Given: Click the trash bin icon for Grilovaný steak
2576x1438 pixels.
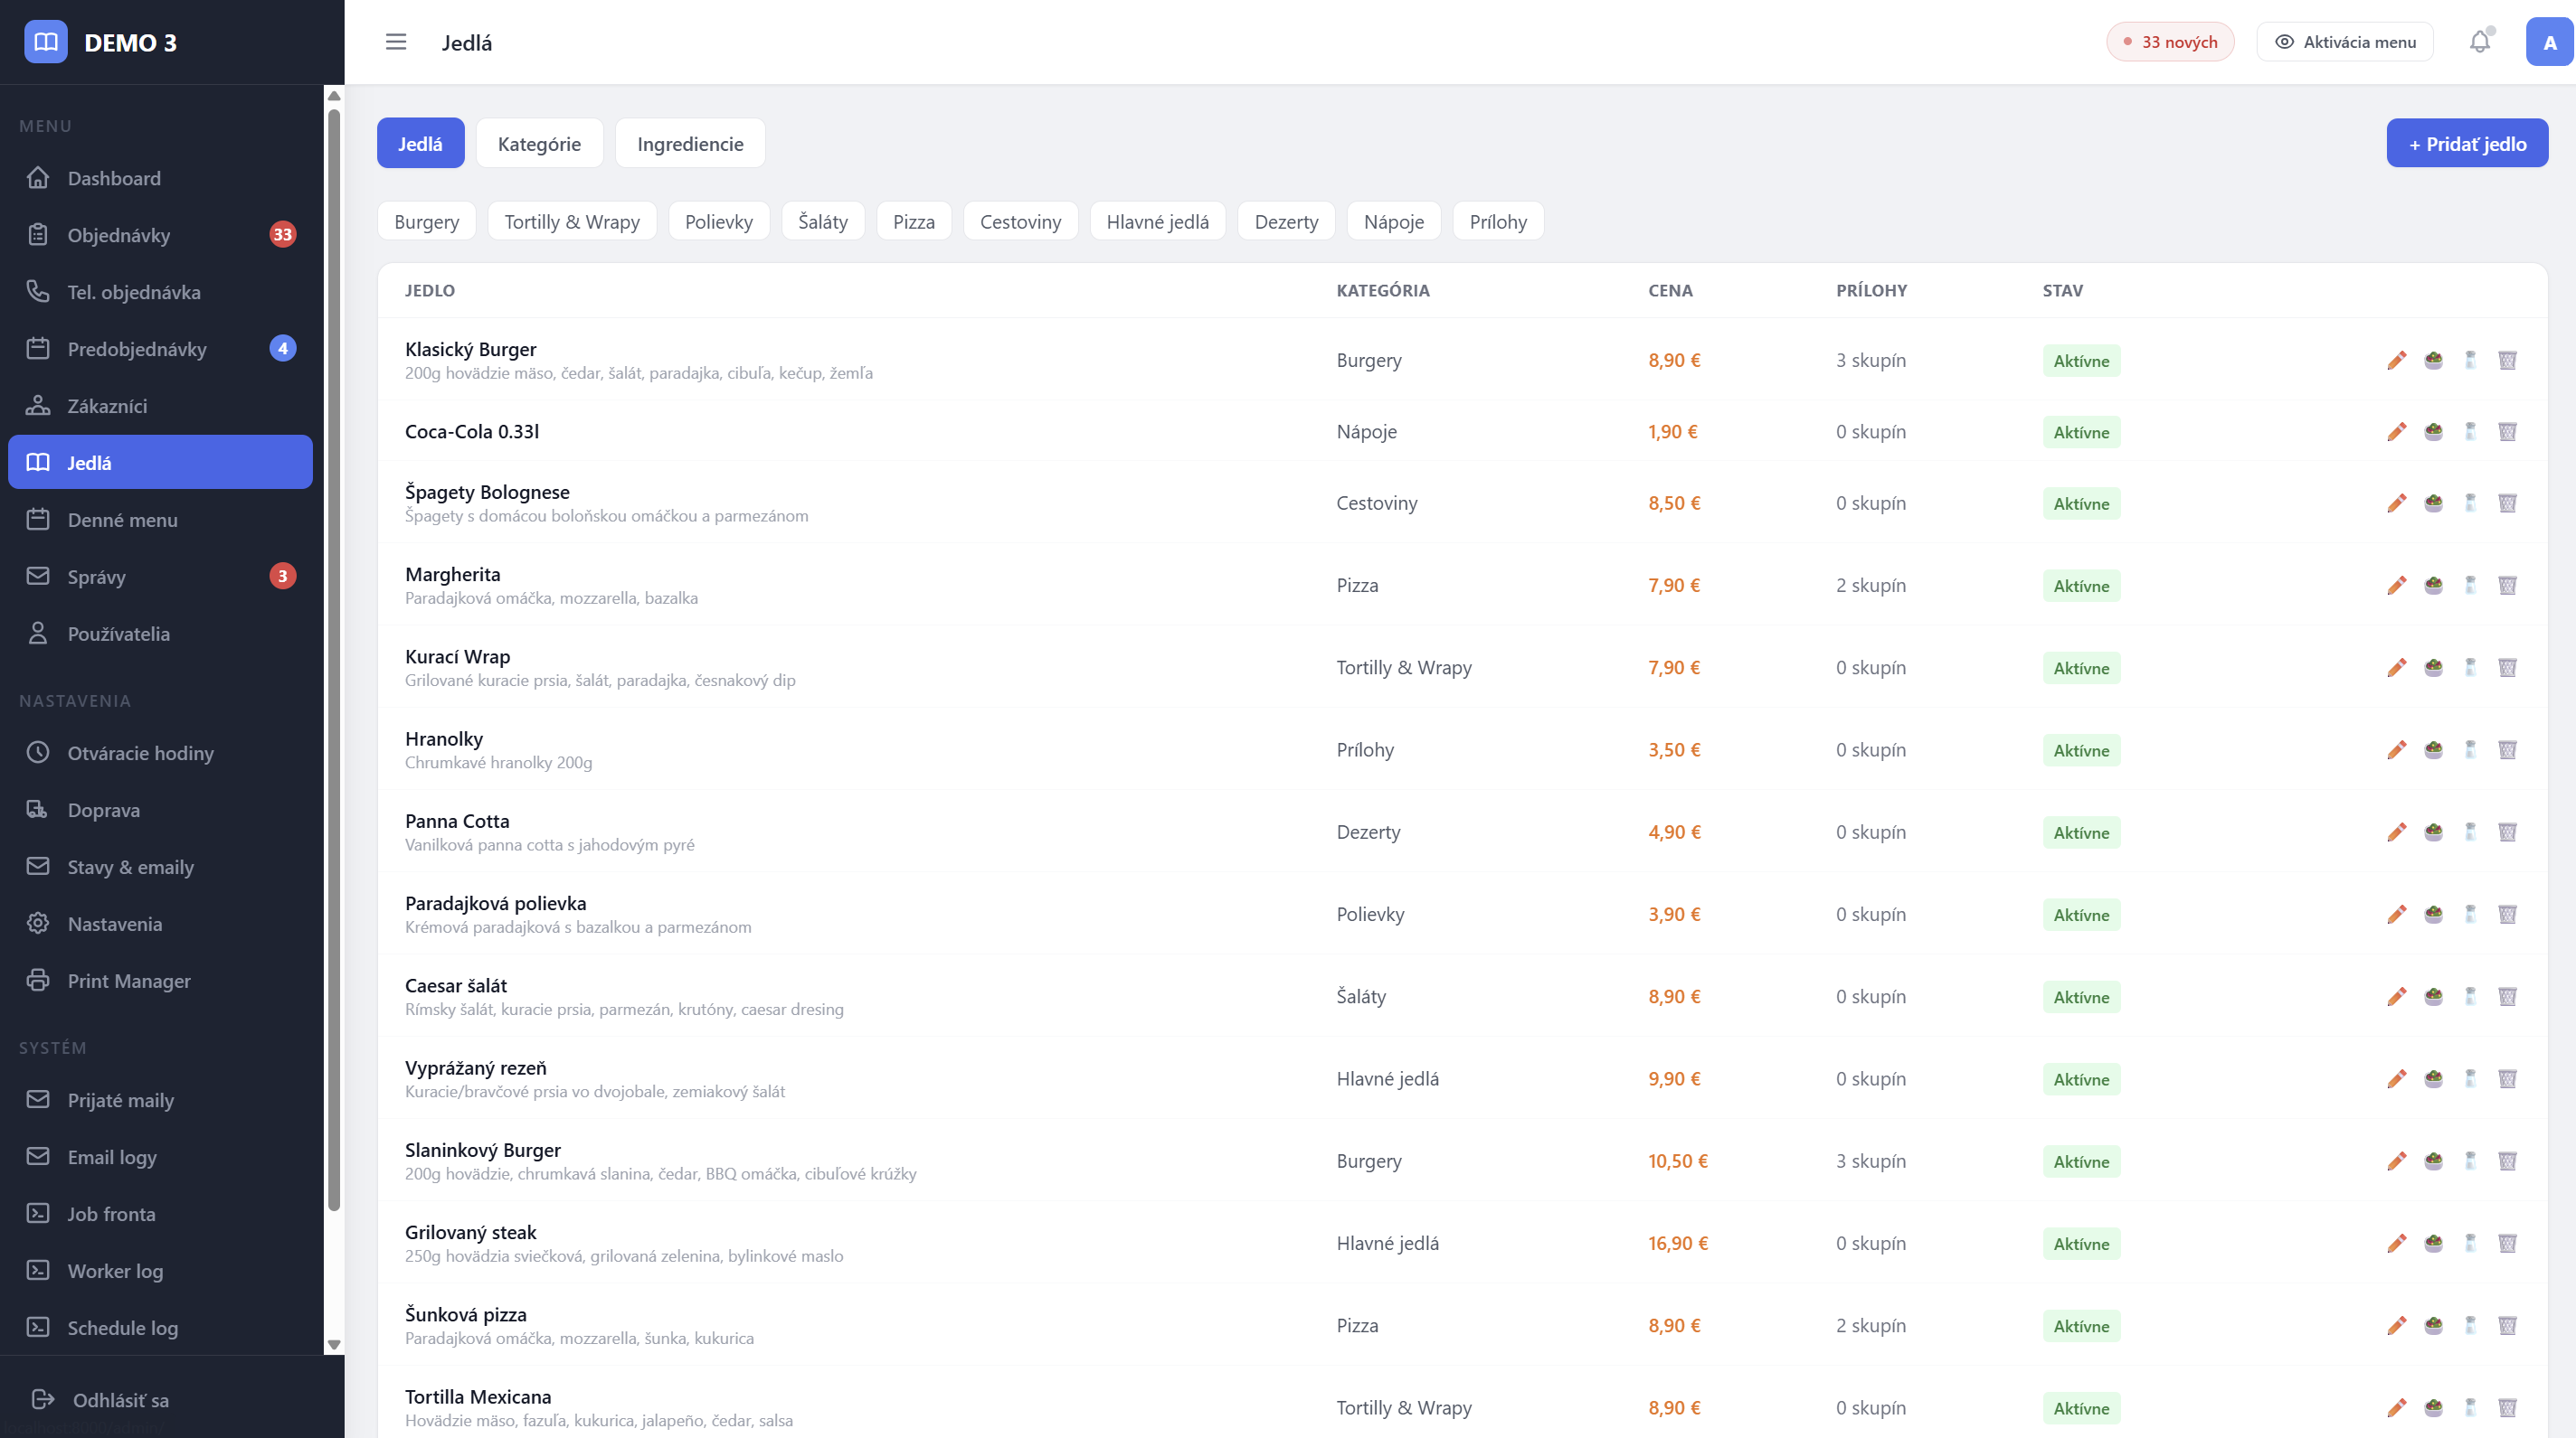Looking at the screenshot, I should (2507, 1243).
